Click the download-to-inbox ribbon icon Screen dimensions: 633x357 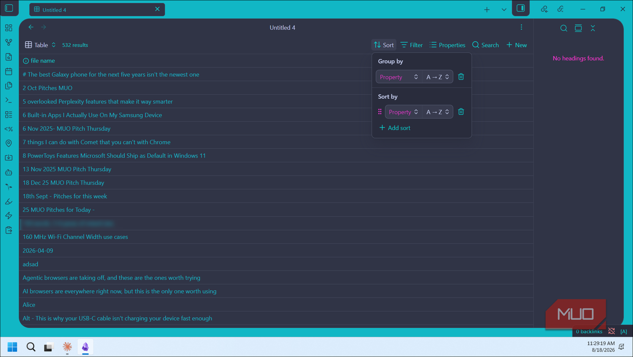click(8, 158)
